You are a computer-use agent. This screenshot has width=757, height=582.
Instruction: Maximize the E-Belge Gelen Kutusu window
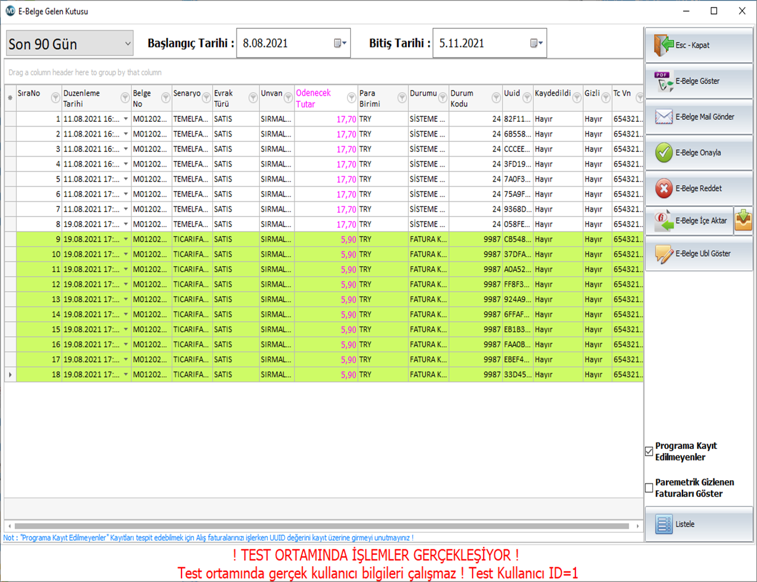click(x=714, y=11)
